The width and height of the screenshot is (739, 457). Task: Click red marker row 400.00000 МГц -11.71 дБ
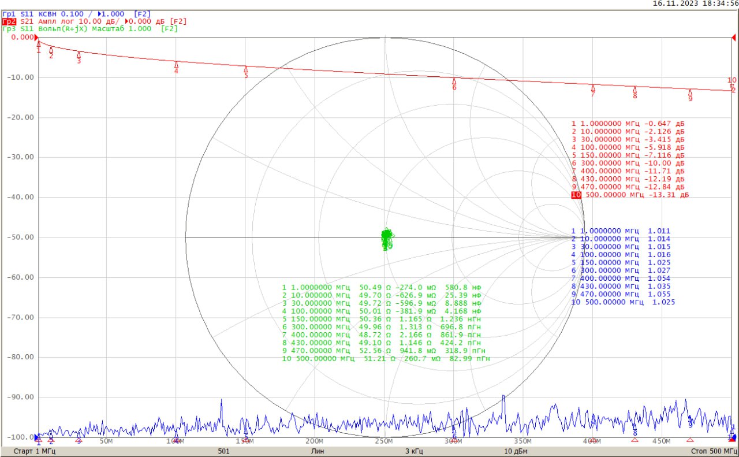tap(628, 172)
